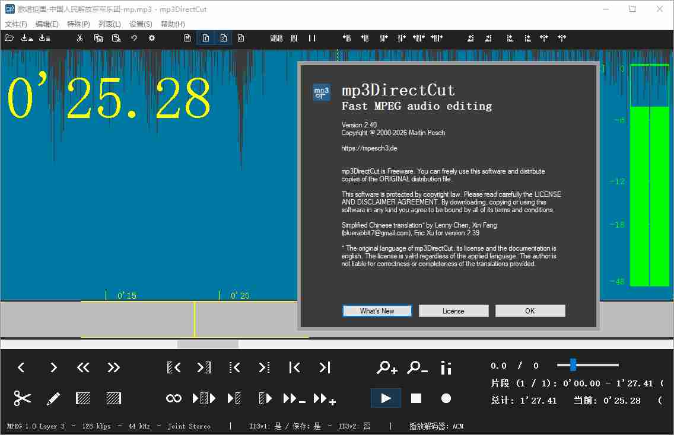Click the What's New button
The height and width of the screenshot is (435, 674).
(x=377, y=311)
